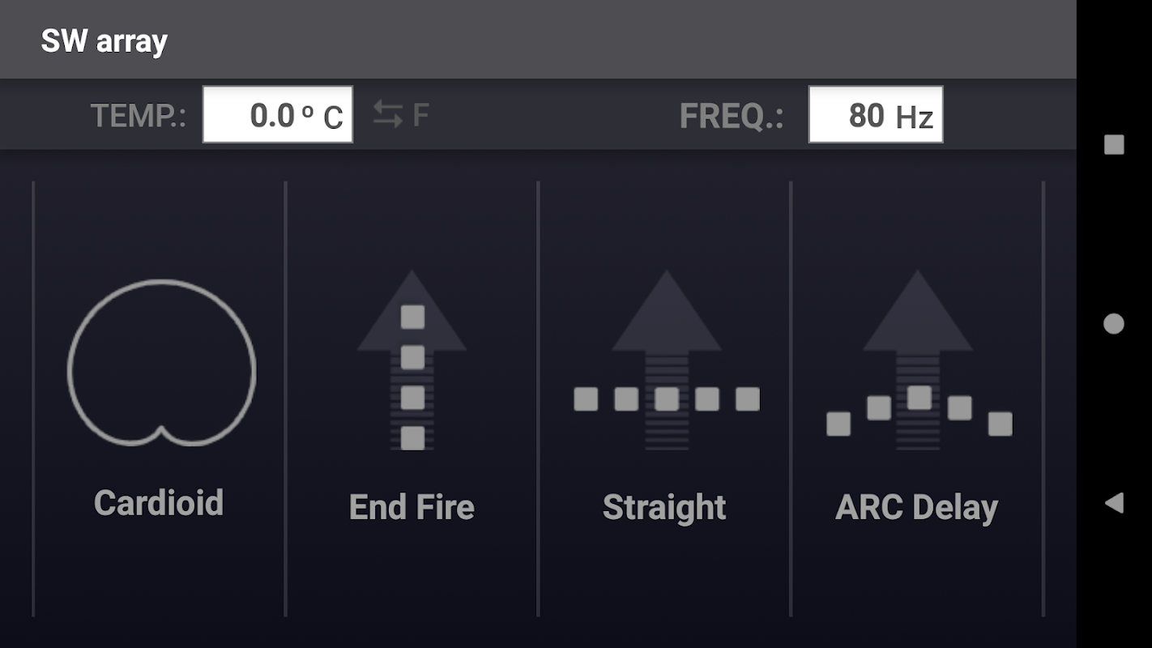This screenshot has width=1152, height=648.
Task: Open the ARC Delay curved array icon
Action: (x=918, y=361)
